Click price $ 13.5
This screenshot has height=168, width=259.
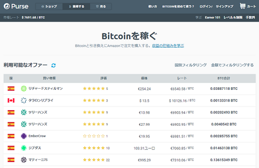(144, 101)
